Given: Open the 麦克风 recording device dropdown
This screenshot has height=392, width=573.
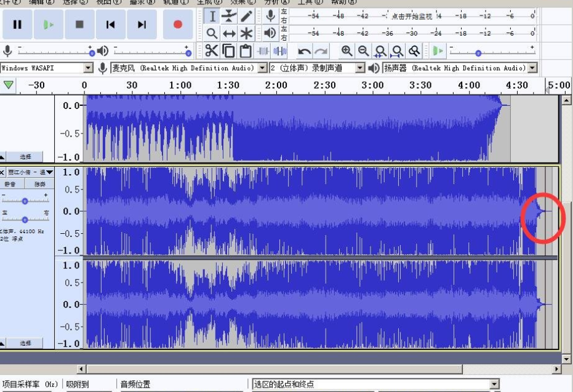Looking at the screenshot, I should click(262, 68).
